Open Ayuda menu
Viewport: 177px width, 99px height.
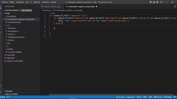coord(53,2)
